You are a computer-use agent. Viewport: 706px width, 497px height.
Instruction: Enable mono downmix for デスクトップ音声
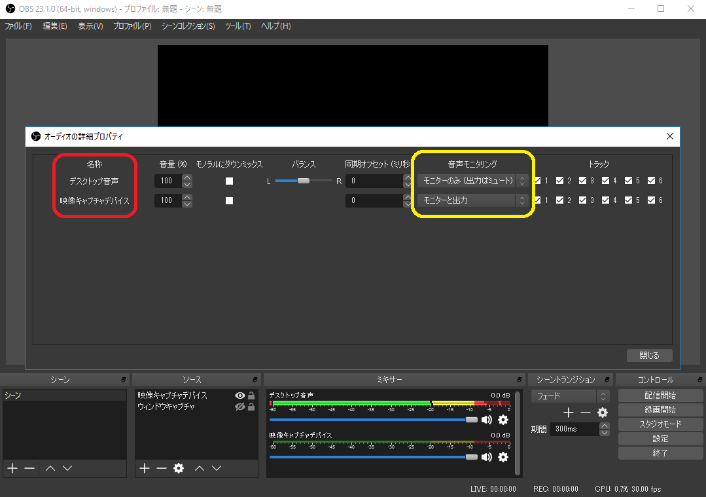pos(229,181)
